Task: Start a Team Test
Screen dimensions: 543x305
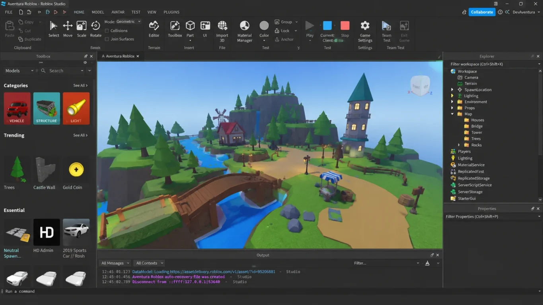Action: tap(386, 31)
